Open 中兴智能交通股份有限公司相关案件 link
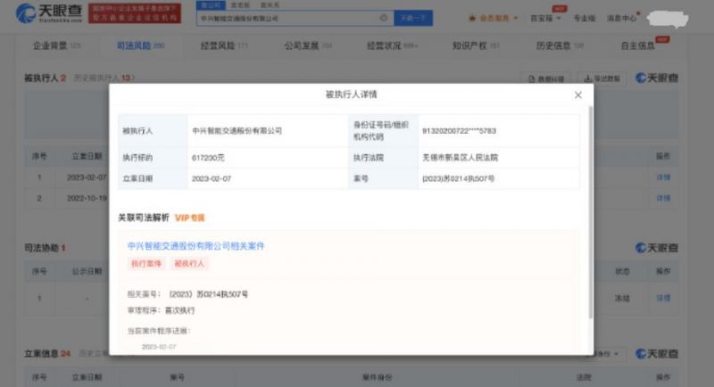Image resolution: width=714 pixels, height=387 pixels. coord(195,246)
